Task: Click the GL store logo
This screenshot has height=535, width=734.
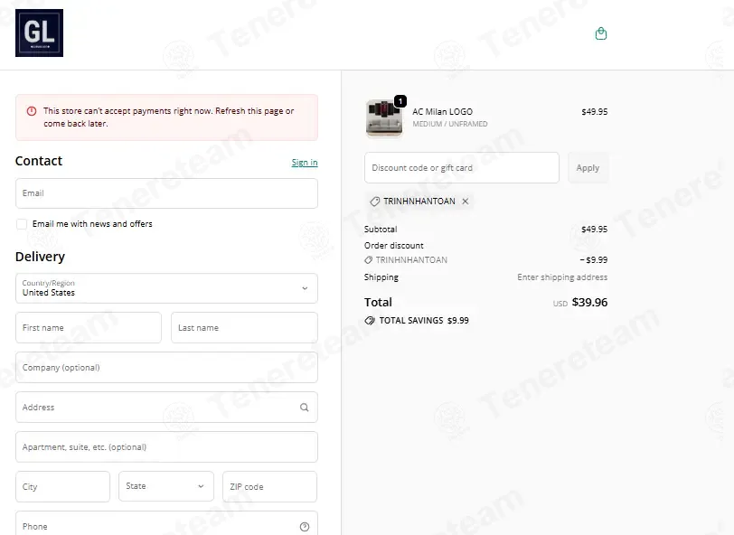Action: 40,33
